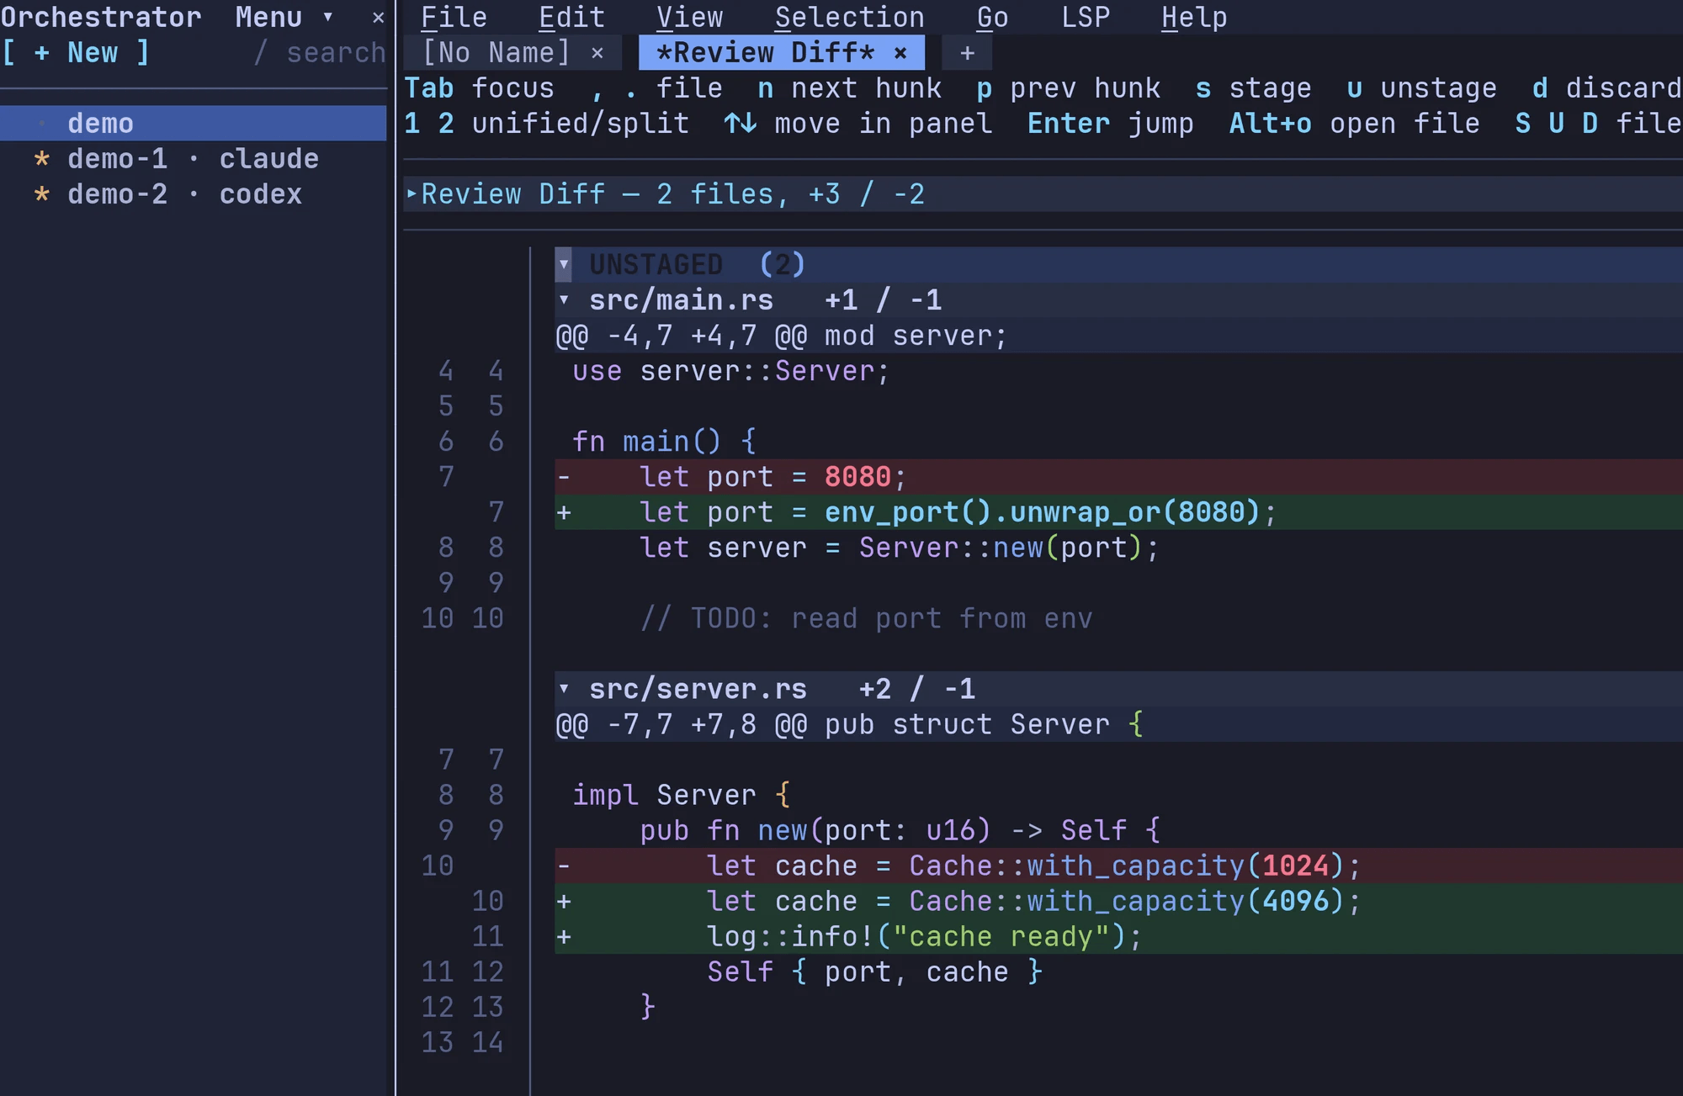Image resolution: width=1683 pixels, height=1096 pixels.
Task: Open the File menu
Action: [454, 18]
